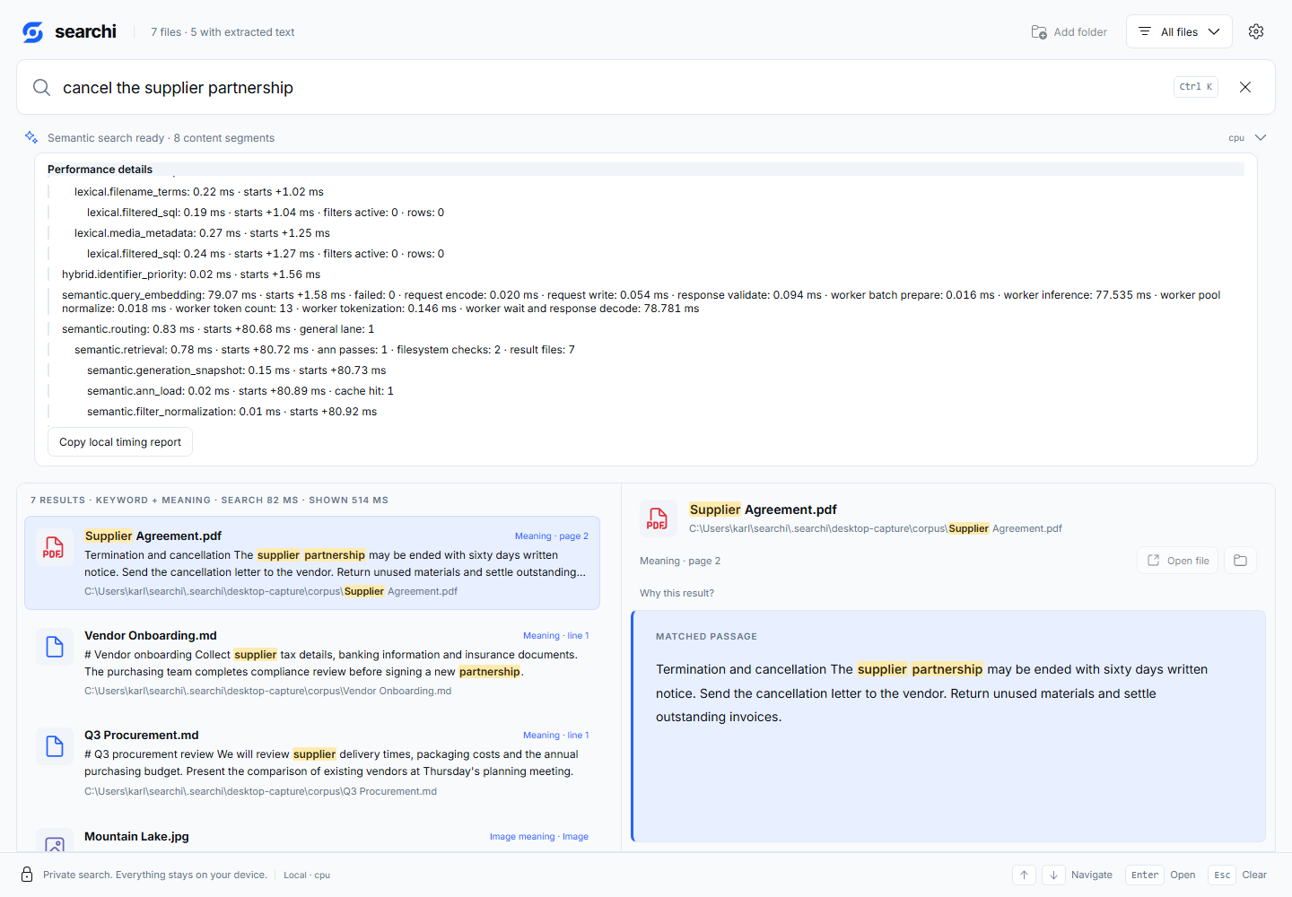Click the Add folder button

point(1069,32)
